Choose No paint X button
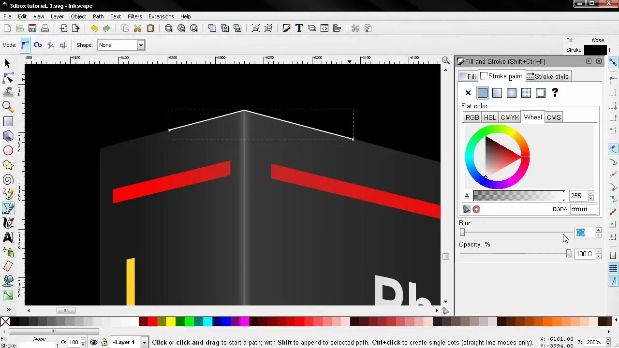 point(468,93)
